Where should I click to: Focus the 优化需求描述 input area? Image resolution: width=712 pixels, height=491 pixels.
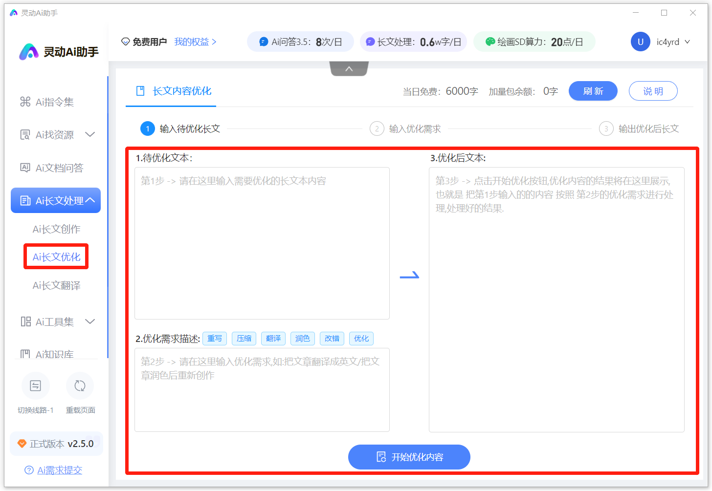[x=262, y=390]
